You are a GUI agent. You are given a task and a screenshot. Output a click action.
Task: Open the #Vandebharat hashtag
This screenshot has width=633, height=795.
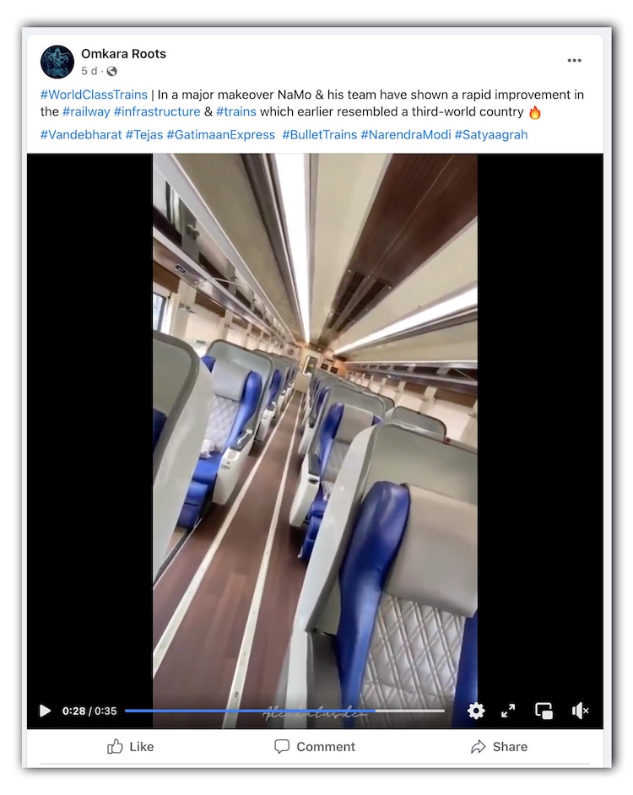[81, 135]
